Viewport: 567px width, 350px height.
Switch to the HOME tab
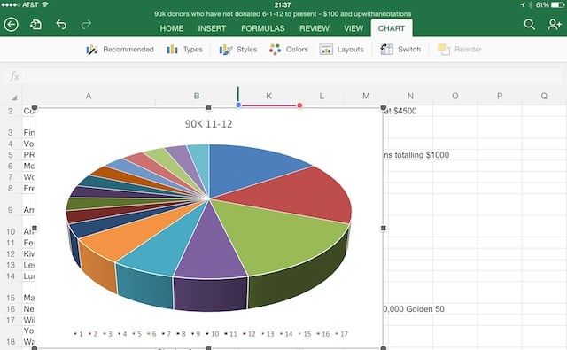click(x=172, y=28)
